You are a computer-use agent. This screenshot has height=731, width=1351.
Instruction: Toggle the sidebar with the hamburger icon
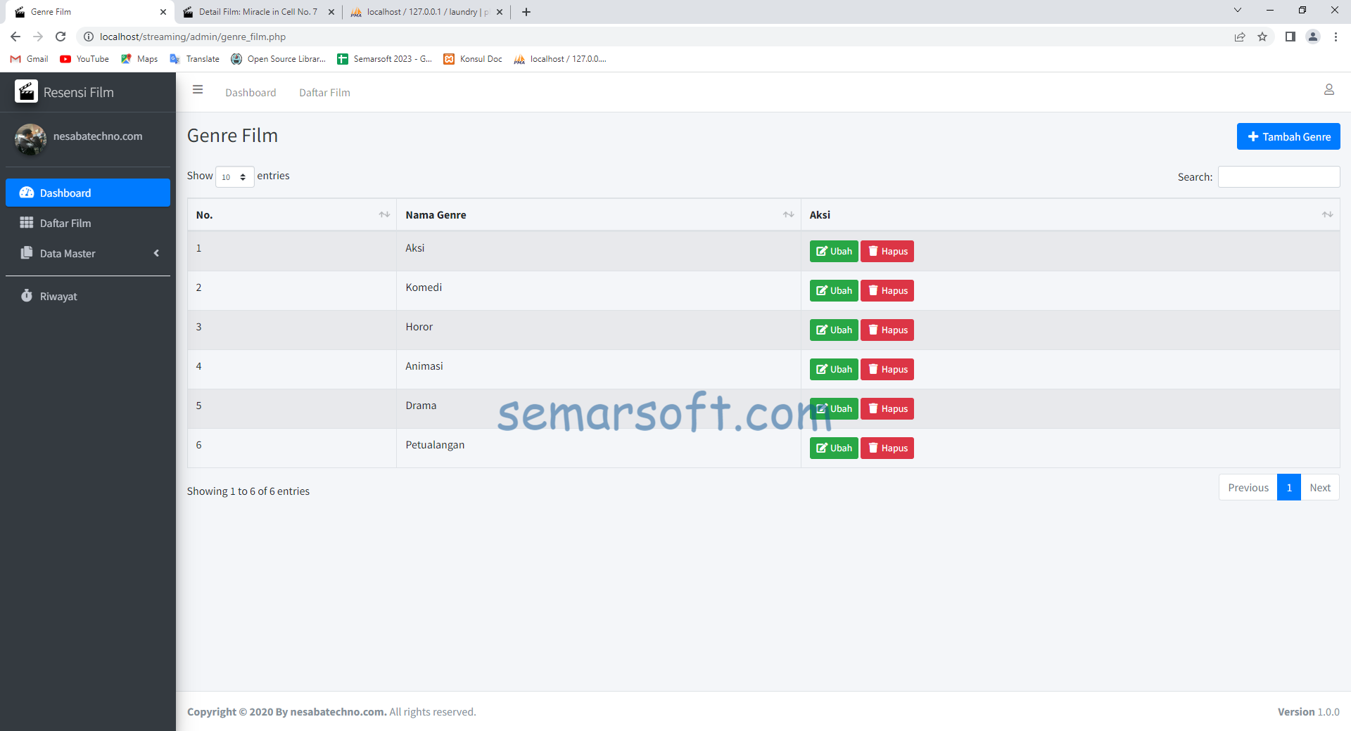point(198,90)
